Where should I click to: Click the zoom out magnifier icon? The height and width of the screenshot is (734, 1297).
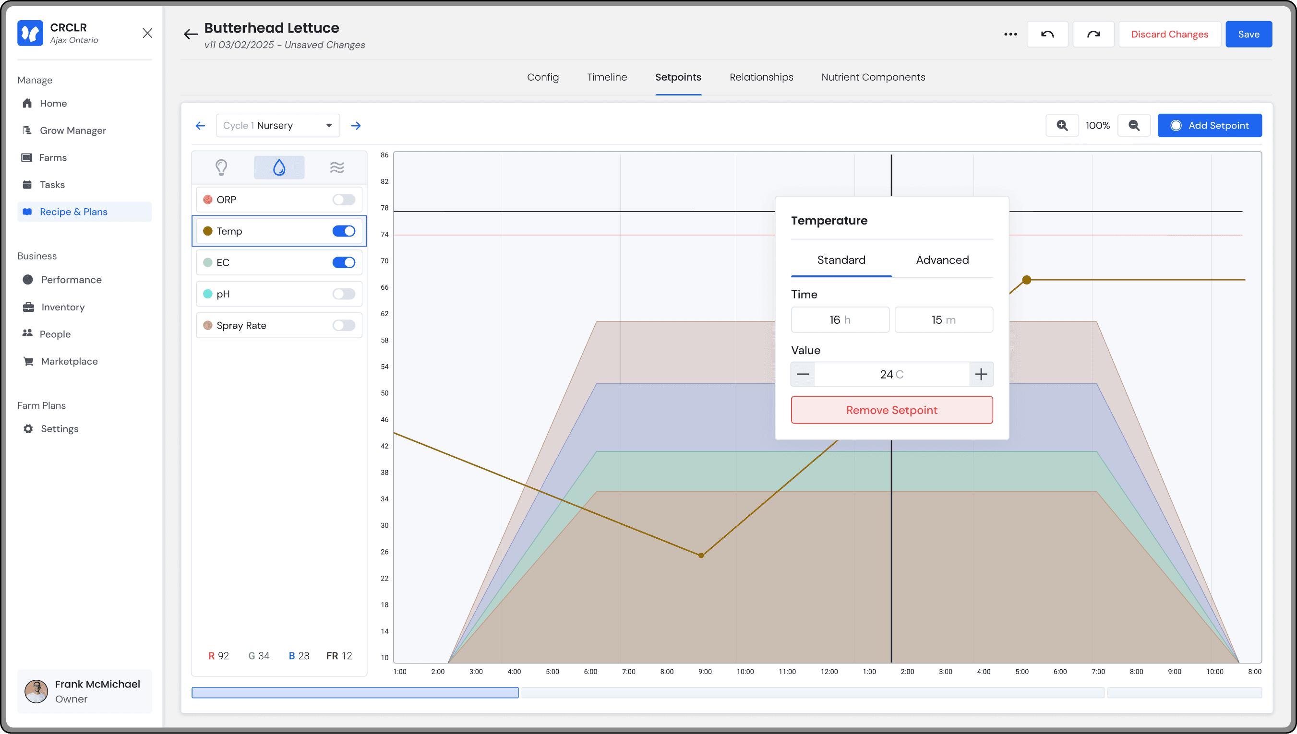tap(1134, 126)
